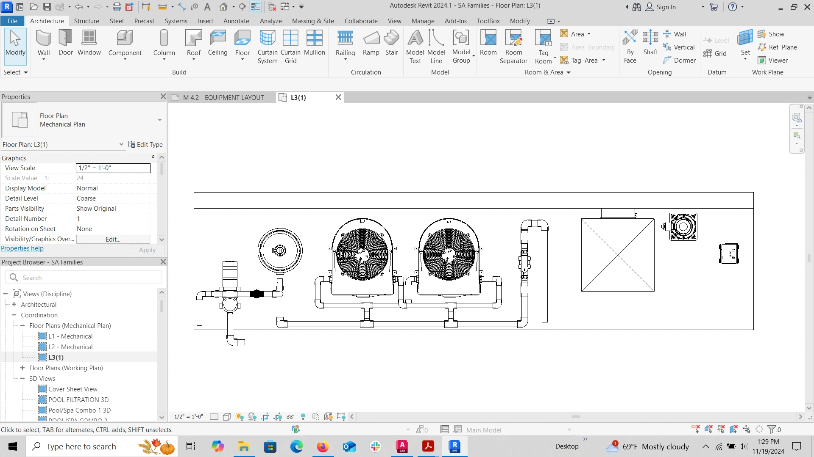Collapse the Coordination node
The height and width of the screenshot is (457, 814).
(x=14, y=315)
